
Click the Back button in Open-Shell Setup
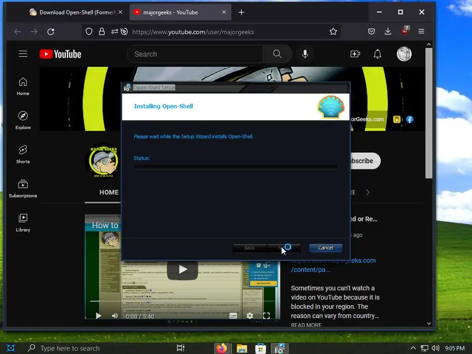(x=249, y=248)
